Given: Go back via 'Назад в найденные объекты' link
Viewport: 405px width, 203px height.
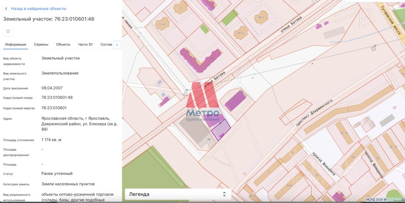Looking at the screenshot, I should point(38,9).
